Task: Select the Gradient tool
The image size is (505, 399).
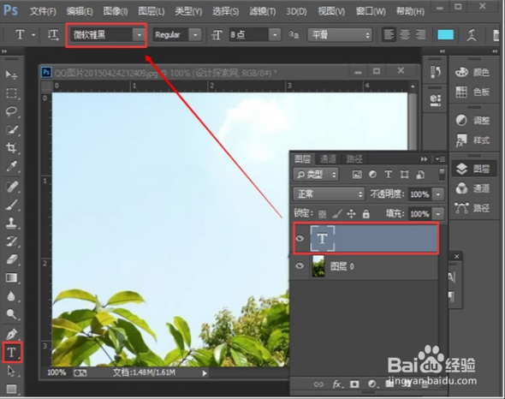Action: click(11, 277)
